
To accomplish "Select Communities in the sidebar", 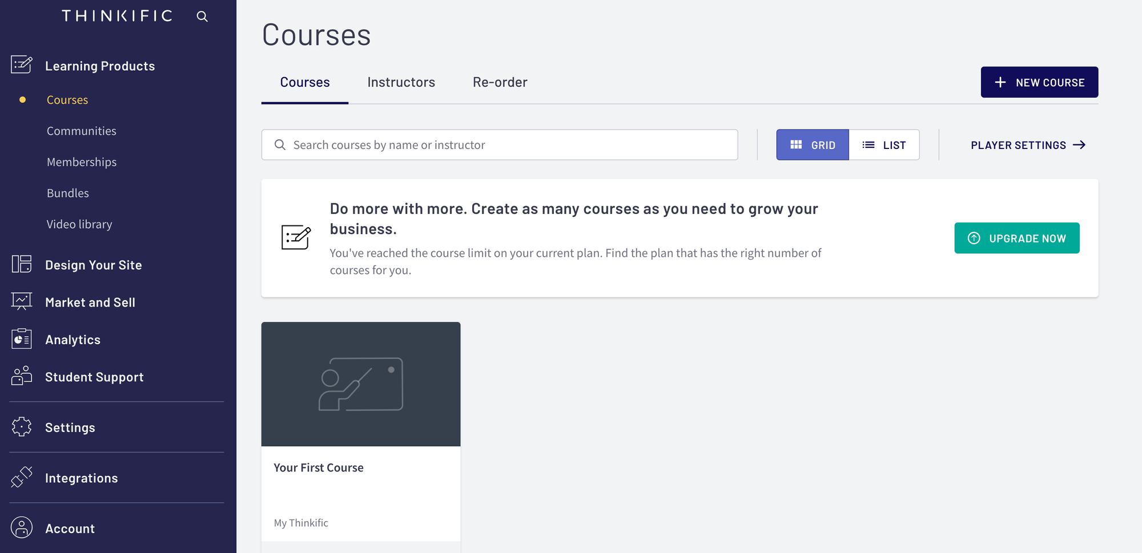I will point(82,130).
